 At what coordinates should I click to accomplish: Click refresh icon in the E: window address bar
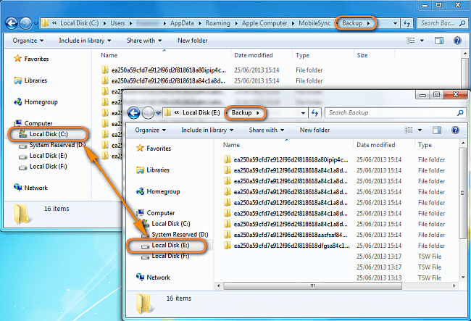[314, 113]
